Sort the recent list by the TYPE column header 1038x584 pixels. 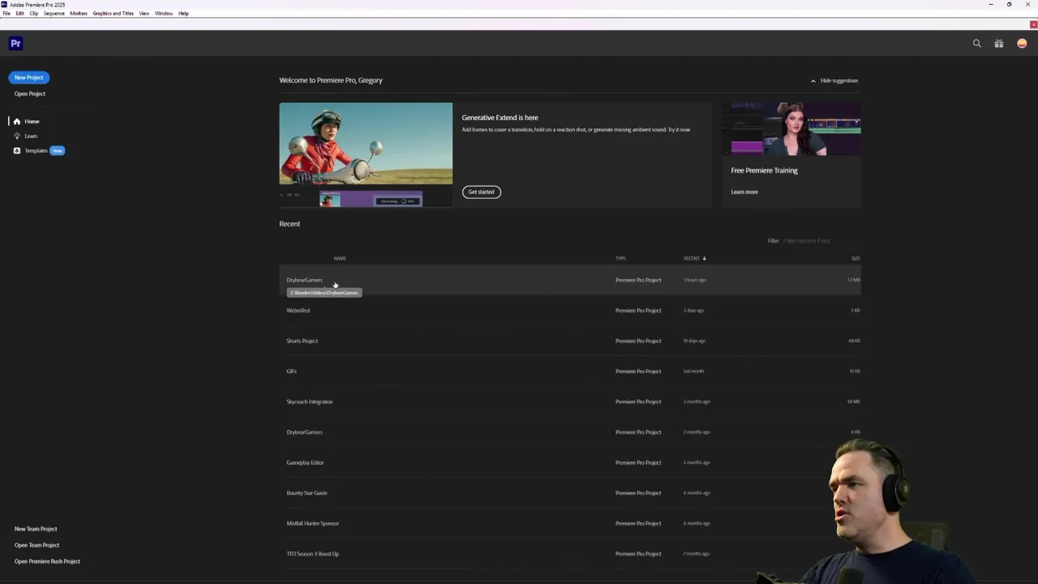tap(620, 259)
